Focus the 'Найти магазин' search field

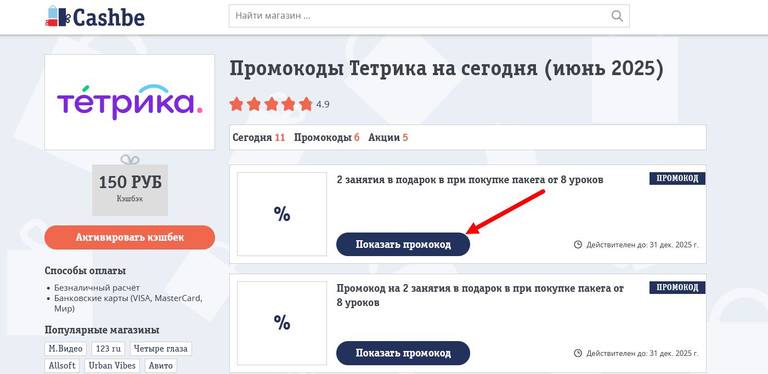click(x=429, y=16)
